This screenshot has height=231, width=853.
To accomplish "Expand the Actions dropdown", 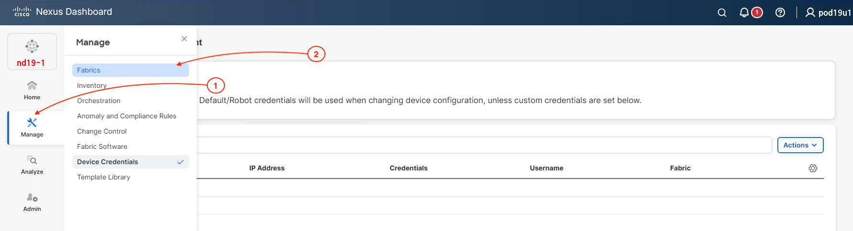I will (x=800, y=145).
